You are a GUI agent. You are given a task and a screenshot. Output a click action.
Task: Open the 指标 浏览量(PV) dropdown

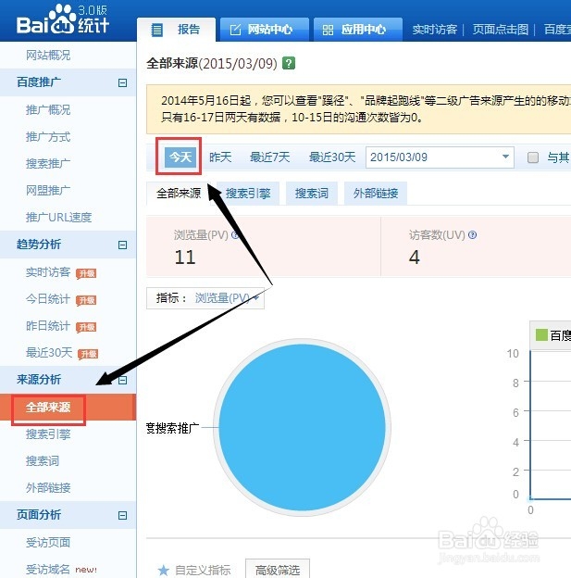[x=205, y=298]
